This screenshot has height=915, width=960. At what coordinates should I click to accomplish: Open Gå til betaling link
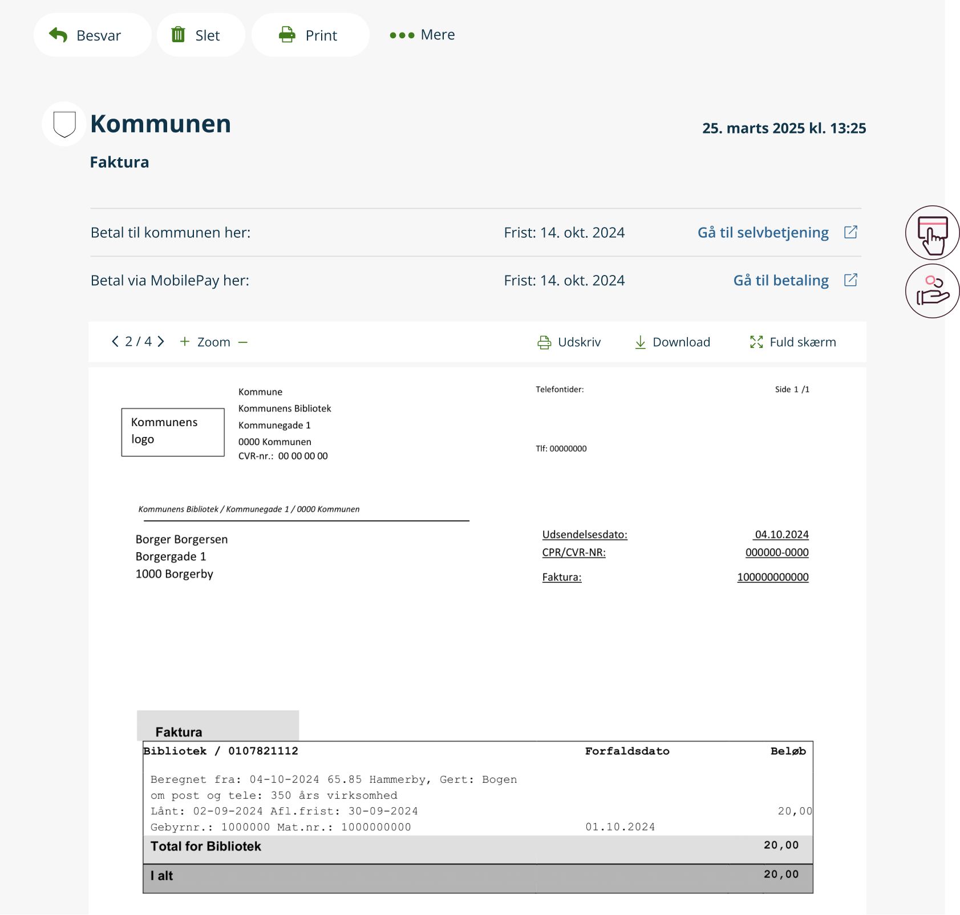pyautogui.click(x=780, y=281)
